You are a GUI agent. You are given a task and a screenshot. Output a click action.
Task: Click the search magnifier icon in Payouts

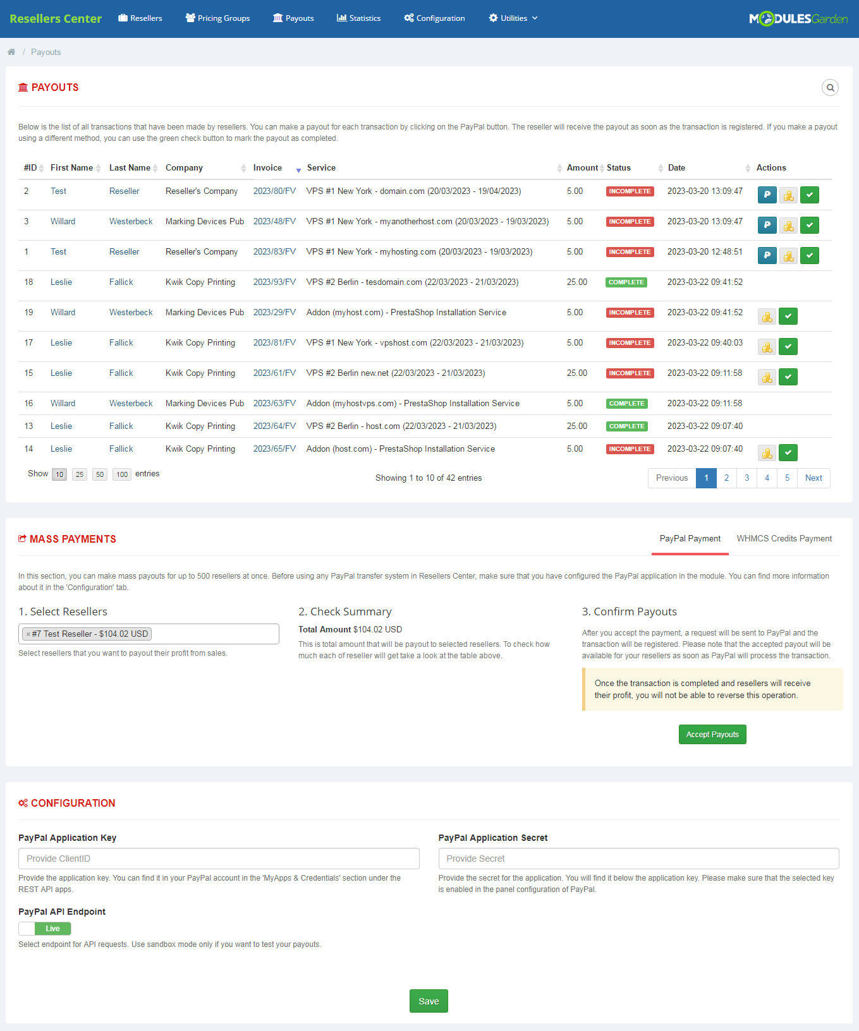point(830,87)
